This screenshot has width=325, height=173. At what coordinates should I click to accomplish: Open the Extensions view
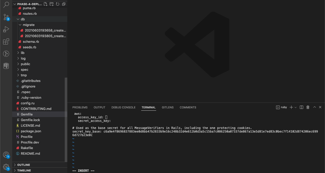6,41
